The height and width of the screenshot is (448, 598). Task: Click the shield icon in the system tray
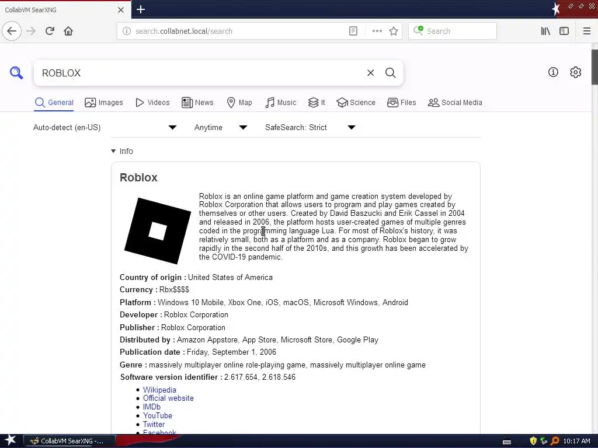tap(533, 441)
